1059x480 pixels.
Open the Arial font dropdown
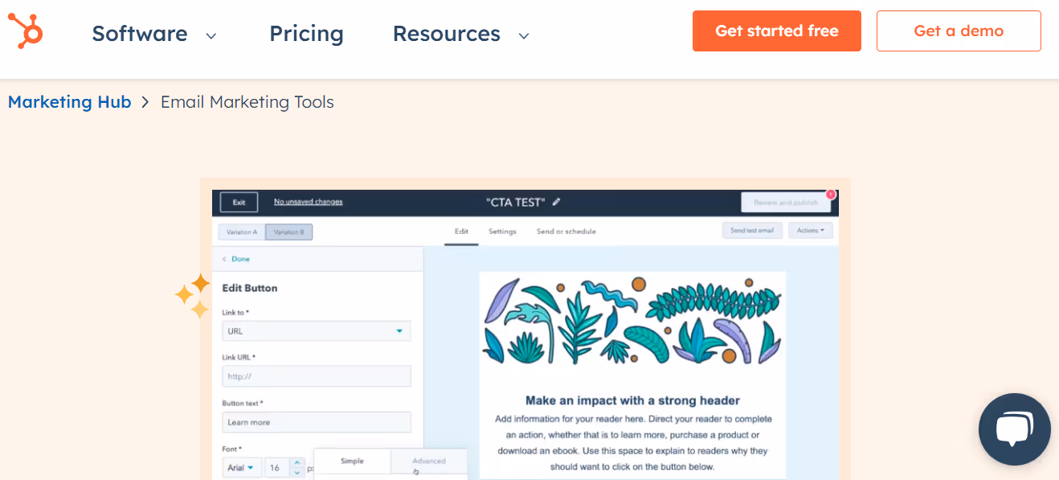pyautogui.click(x=242, y=468)
